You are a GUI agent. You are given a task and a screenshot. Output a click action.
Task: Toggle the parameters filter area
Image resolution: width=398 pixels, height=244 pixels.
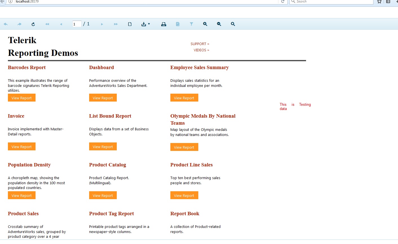click(192, 24)
